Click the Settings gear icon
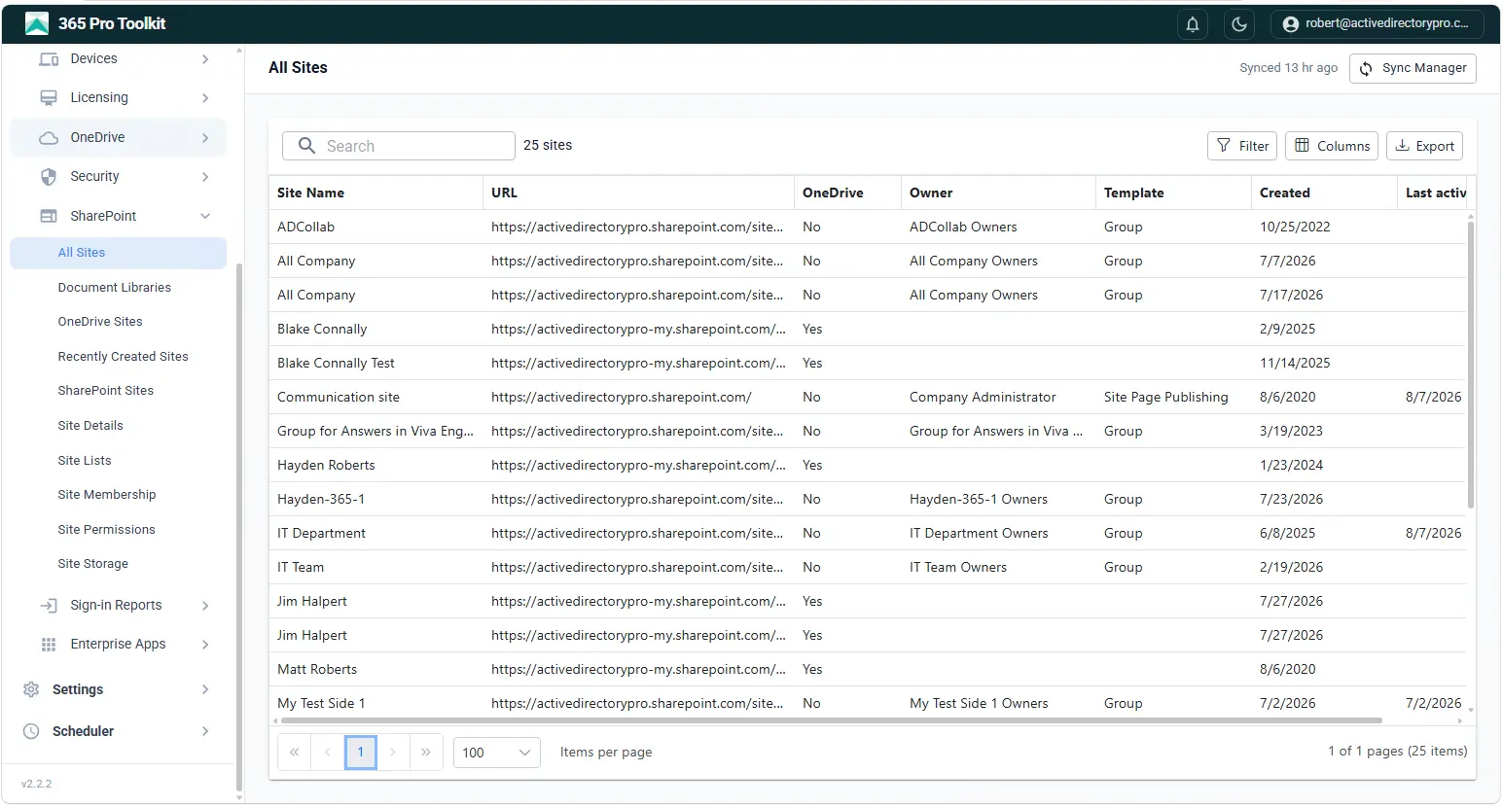The height and width of the screenshot is (807, 1503). coord(31,689)
